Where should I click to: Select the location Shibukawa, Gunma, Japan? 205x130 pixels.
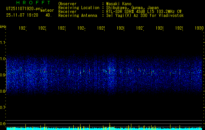pos(132,8)
